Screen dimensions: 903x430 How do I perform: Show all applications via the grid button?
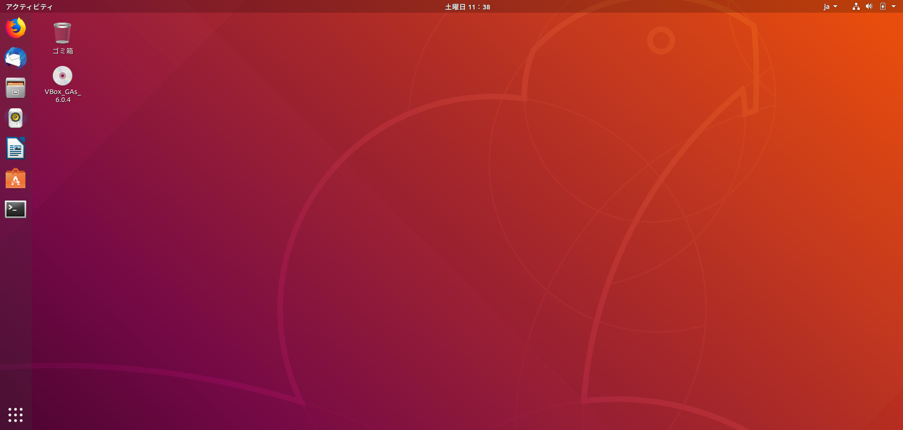coord(16,415)
